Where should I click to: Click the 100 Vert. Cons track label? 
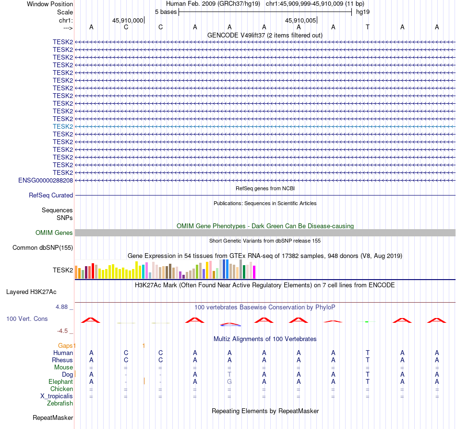coord(27,319)
